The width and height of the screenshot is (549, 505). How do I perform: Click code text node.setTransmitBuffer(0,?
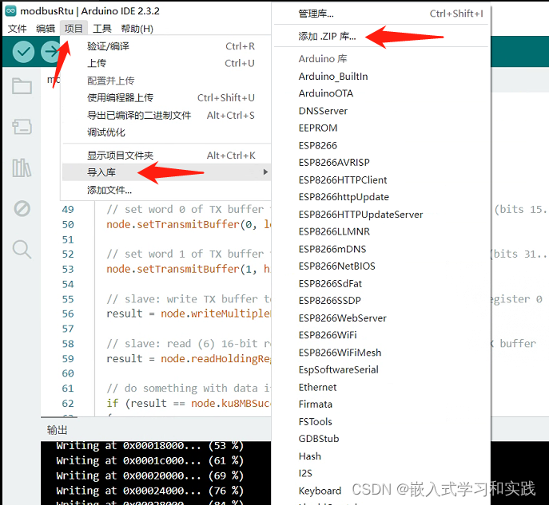[x=181, y=224]
